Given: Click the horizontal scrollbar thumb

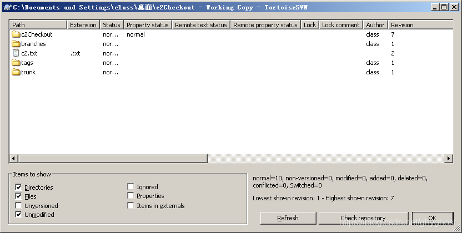Looking at the screenshot, I should pos(113,159).
